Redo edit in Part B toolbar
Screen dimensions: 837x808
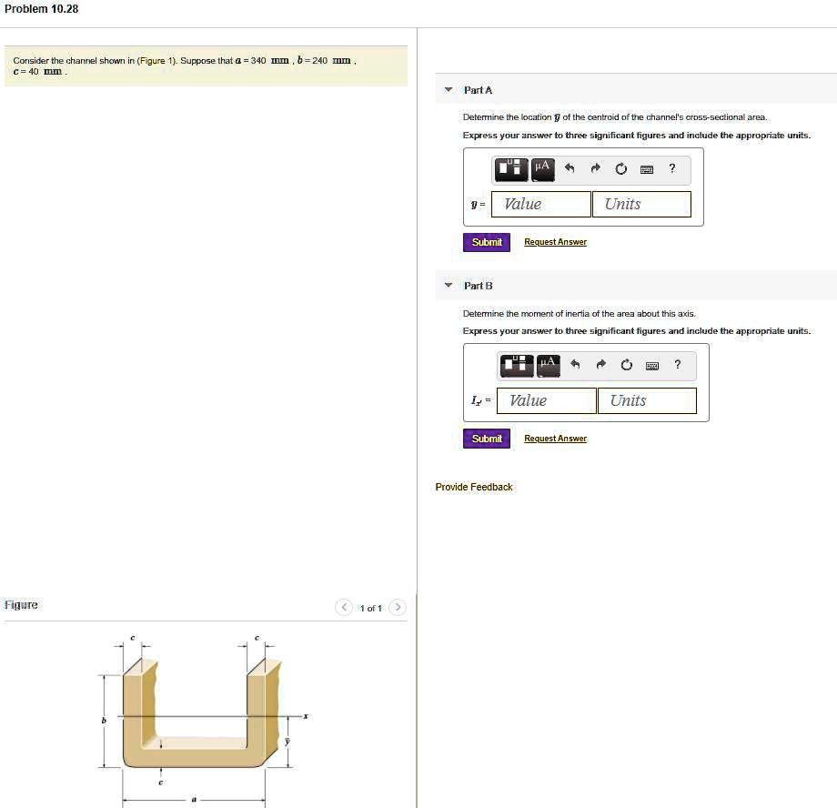pyautogui.click(x=601, y=364)
